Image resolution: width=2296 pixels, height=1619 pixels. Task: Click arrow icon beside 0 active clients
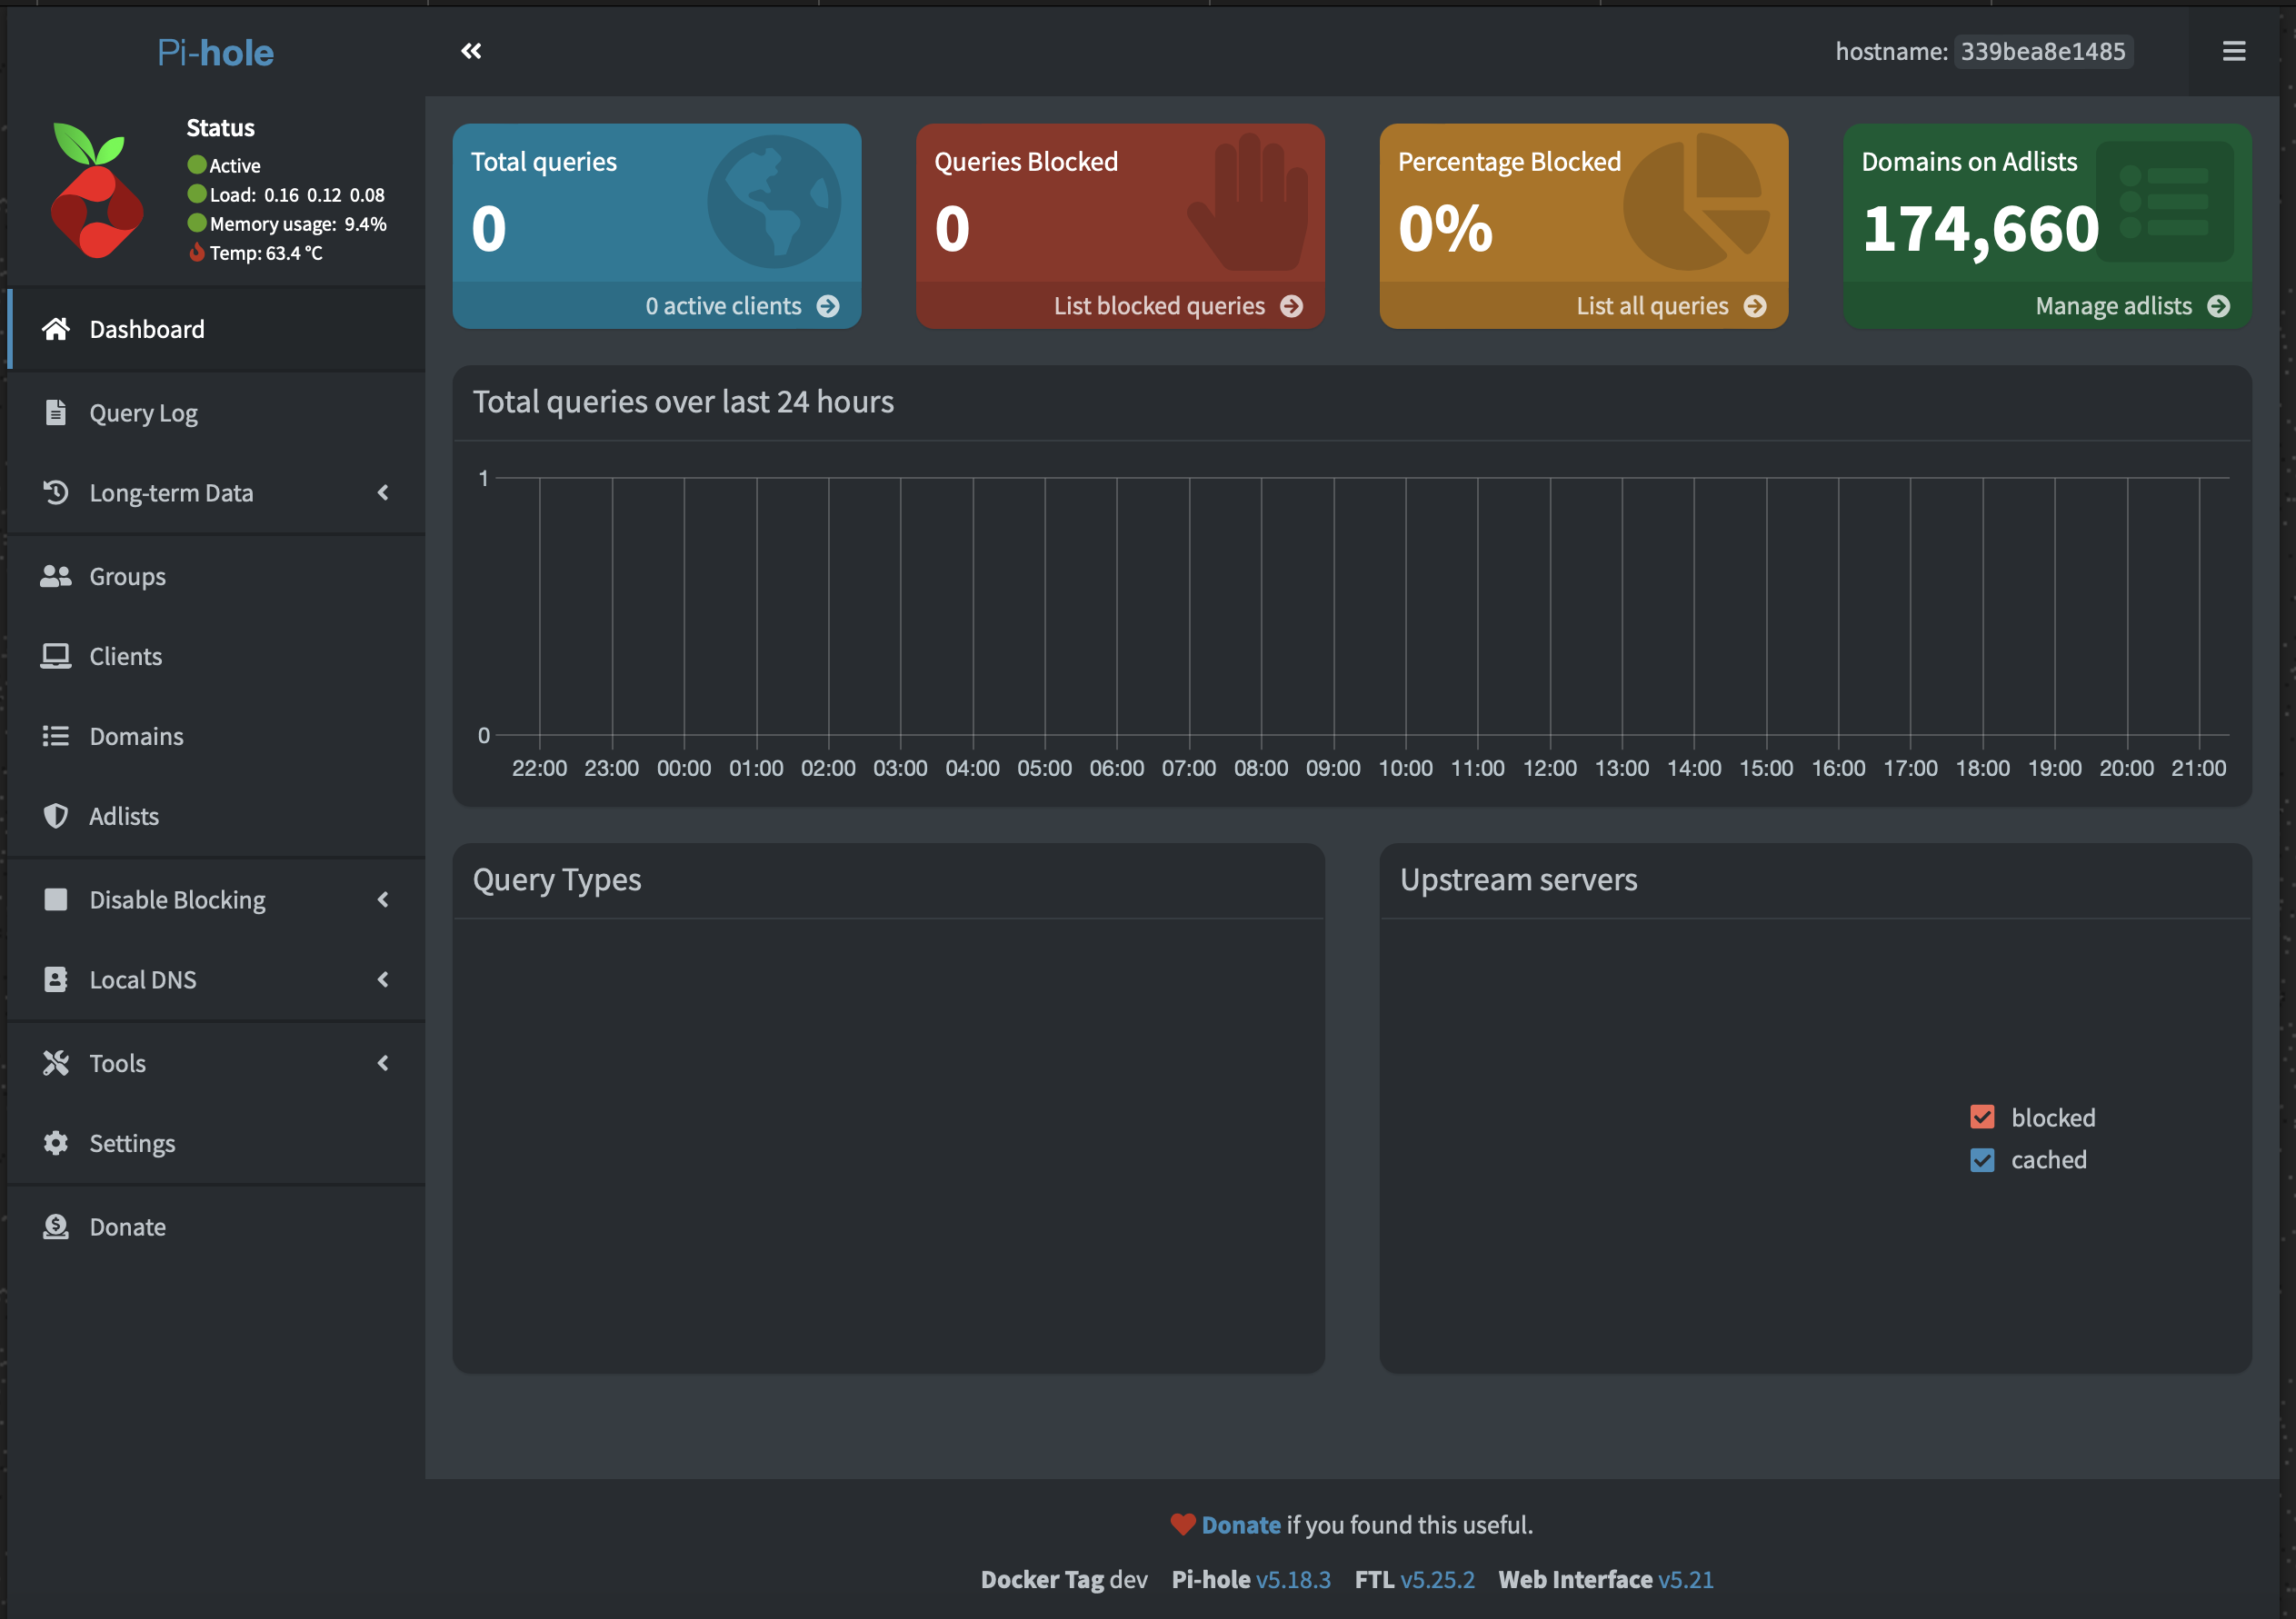click(x=828, y=306)
